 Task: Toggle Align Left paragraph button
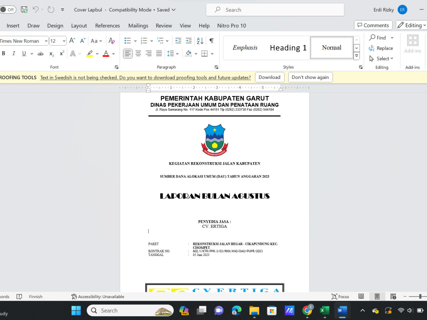[128, 54]
